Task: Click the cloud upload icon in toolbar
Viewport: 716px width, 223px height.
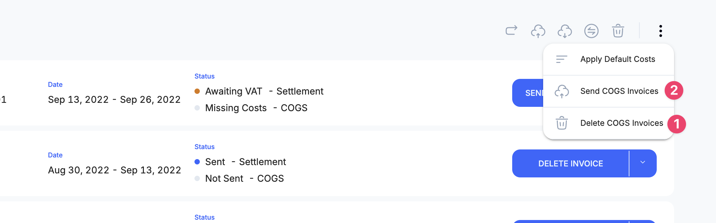Action: coord(538,31)
